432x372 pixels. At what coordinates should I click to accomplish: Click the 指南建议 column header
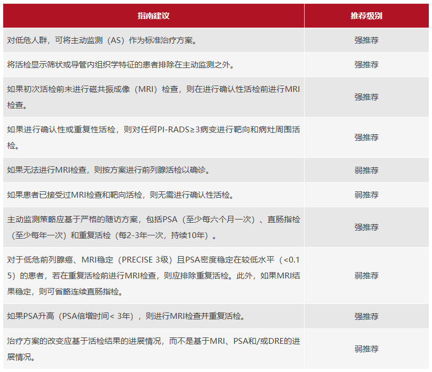153,16
